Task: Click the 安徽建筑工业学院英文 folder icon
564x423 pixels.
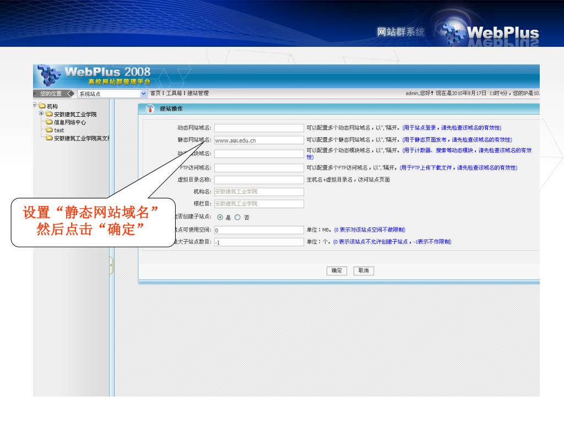Action: 49,137
